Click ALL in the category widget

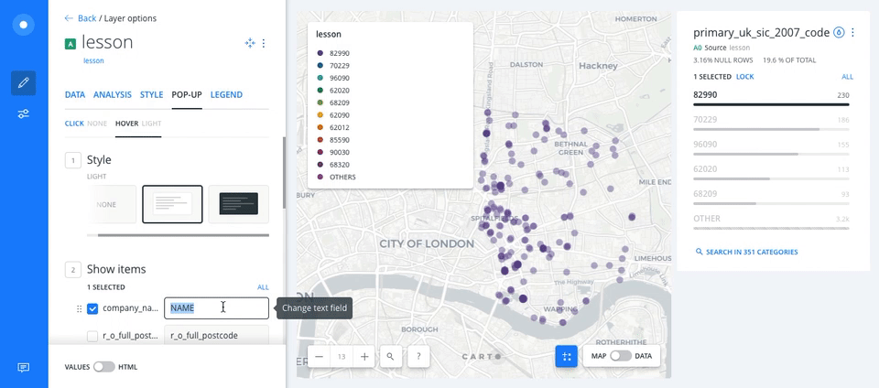pos(847,77)
